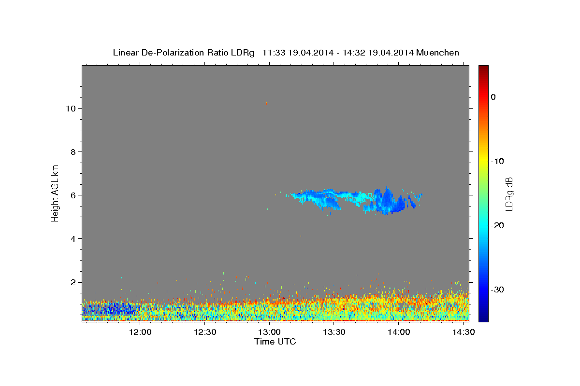This screenshot has width=580, height=386.
Task: Click the colorbar value -30 label
Action: pyautogui.click(x=497, y=289)
